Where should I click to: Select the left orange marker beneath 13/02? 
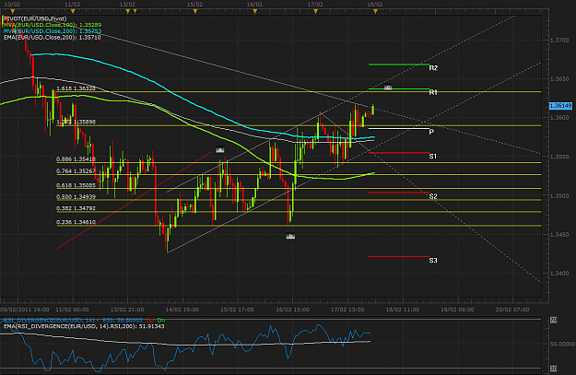tap(128, 12)
